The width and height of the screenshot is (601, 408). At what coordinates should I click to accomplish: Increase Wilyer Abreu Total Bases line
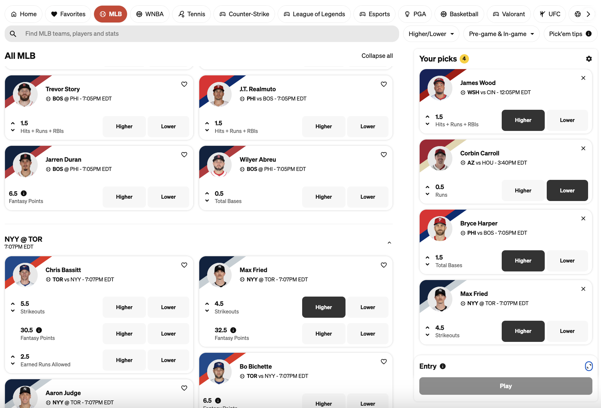pyautogui.click(x=207, y=193)
